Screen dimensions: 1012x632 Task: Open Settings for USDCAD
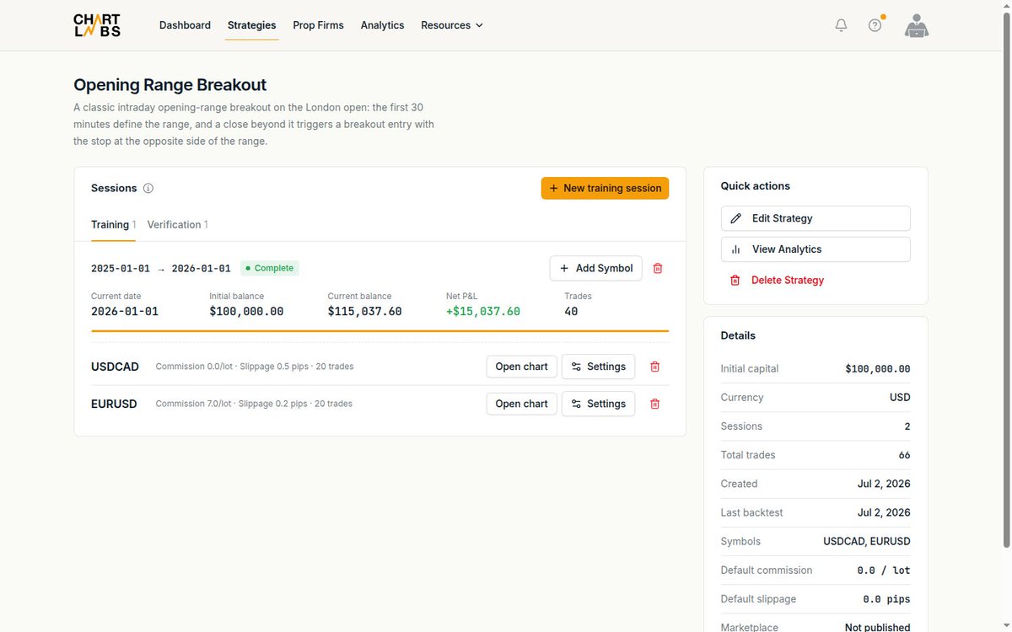tap(598, 367)
